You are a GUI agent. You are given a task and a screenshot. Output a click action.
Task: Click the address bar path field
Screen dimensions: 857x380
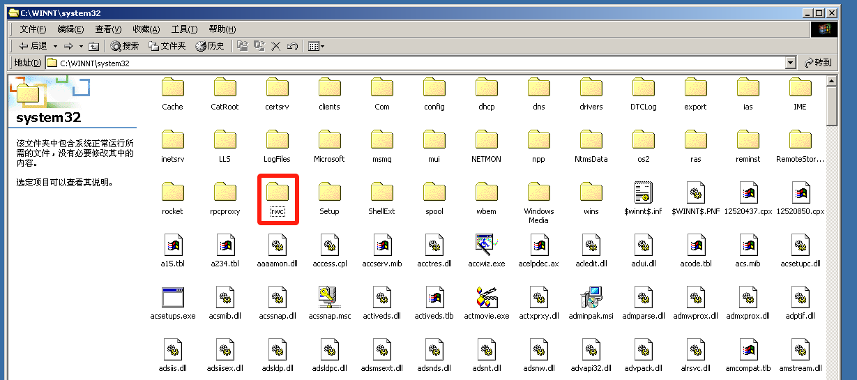pos(415,63)
